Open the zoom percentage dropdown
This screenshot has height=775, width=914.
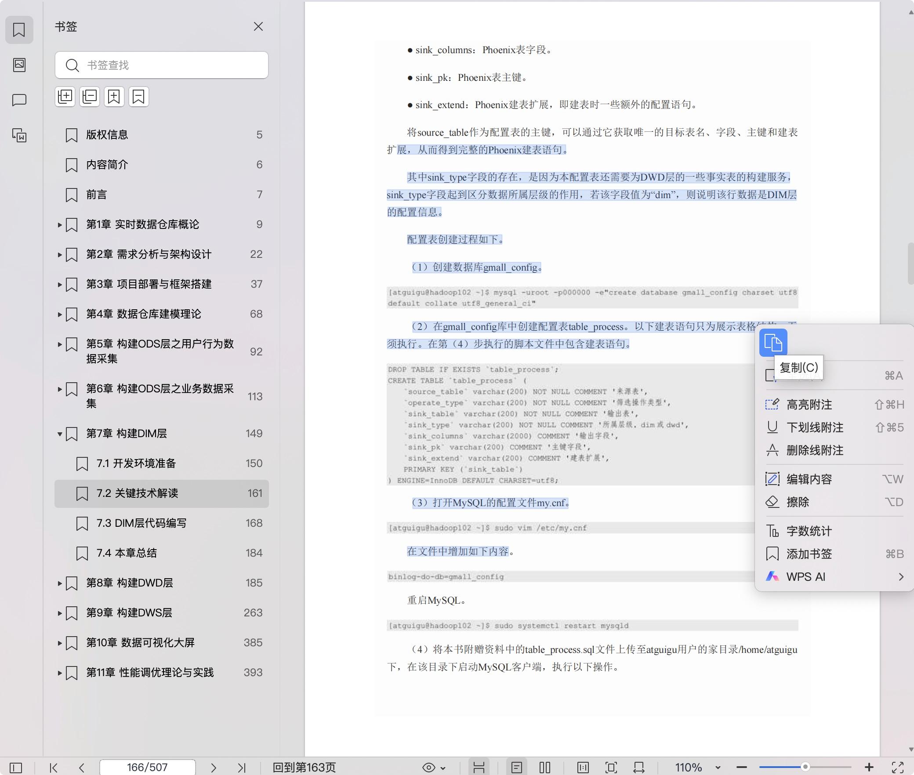(718, 767)
